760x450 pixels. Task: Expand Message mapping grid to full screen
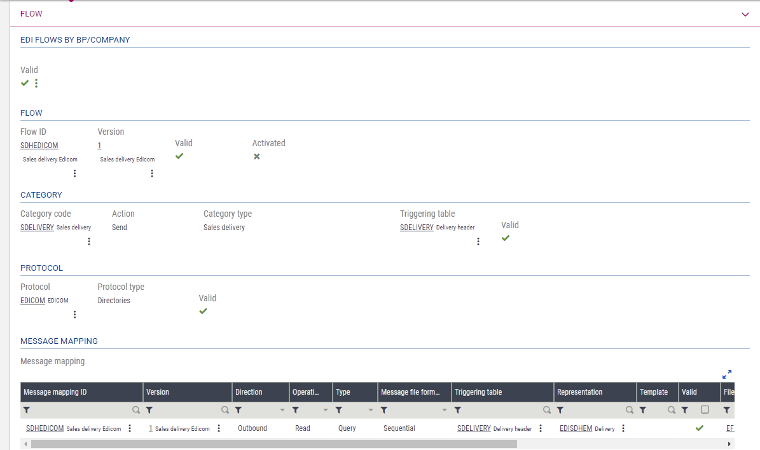click(x=727, y=374)
